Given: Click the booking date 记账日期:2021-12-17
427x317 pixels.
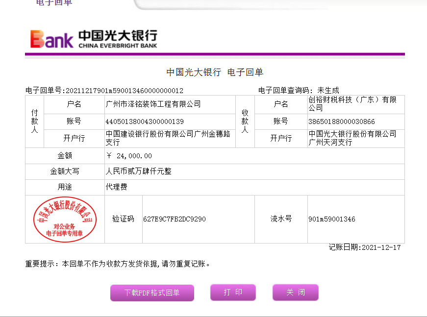Looking at the screenshot, I should pos(365,247).
